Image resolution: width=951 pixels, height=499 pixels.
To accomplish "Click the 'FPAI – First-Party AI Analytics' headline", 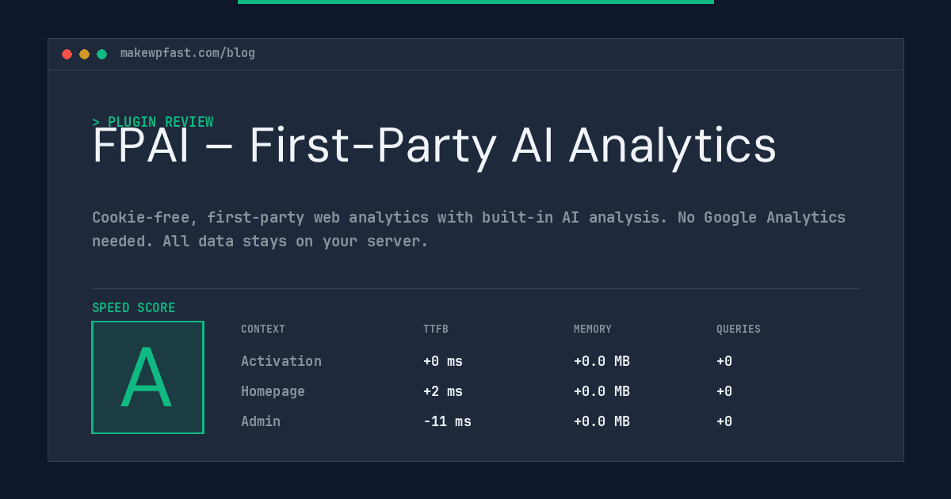I will (x=434, y=146).
